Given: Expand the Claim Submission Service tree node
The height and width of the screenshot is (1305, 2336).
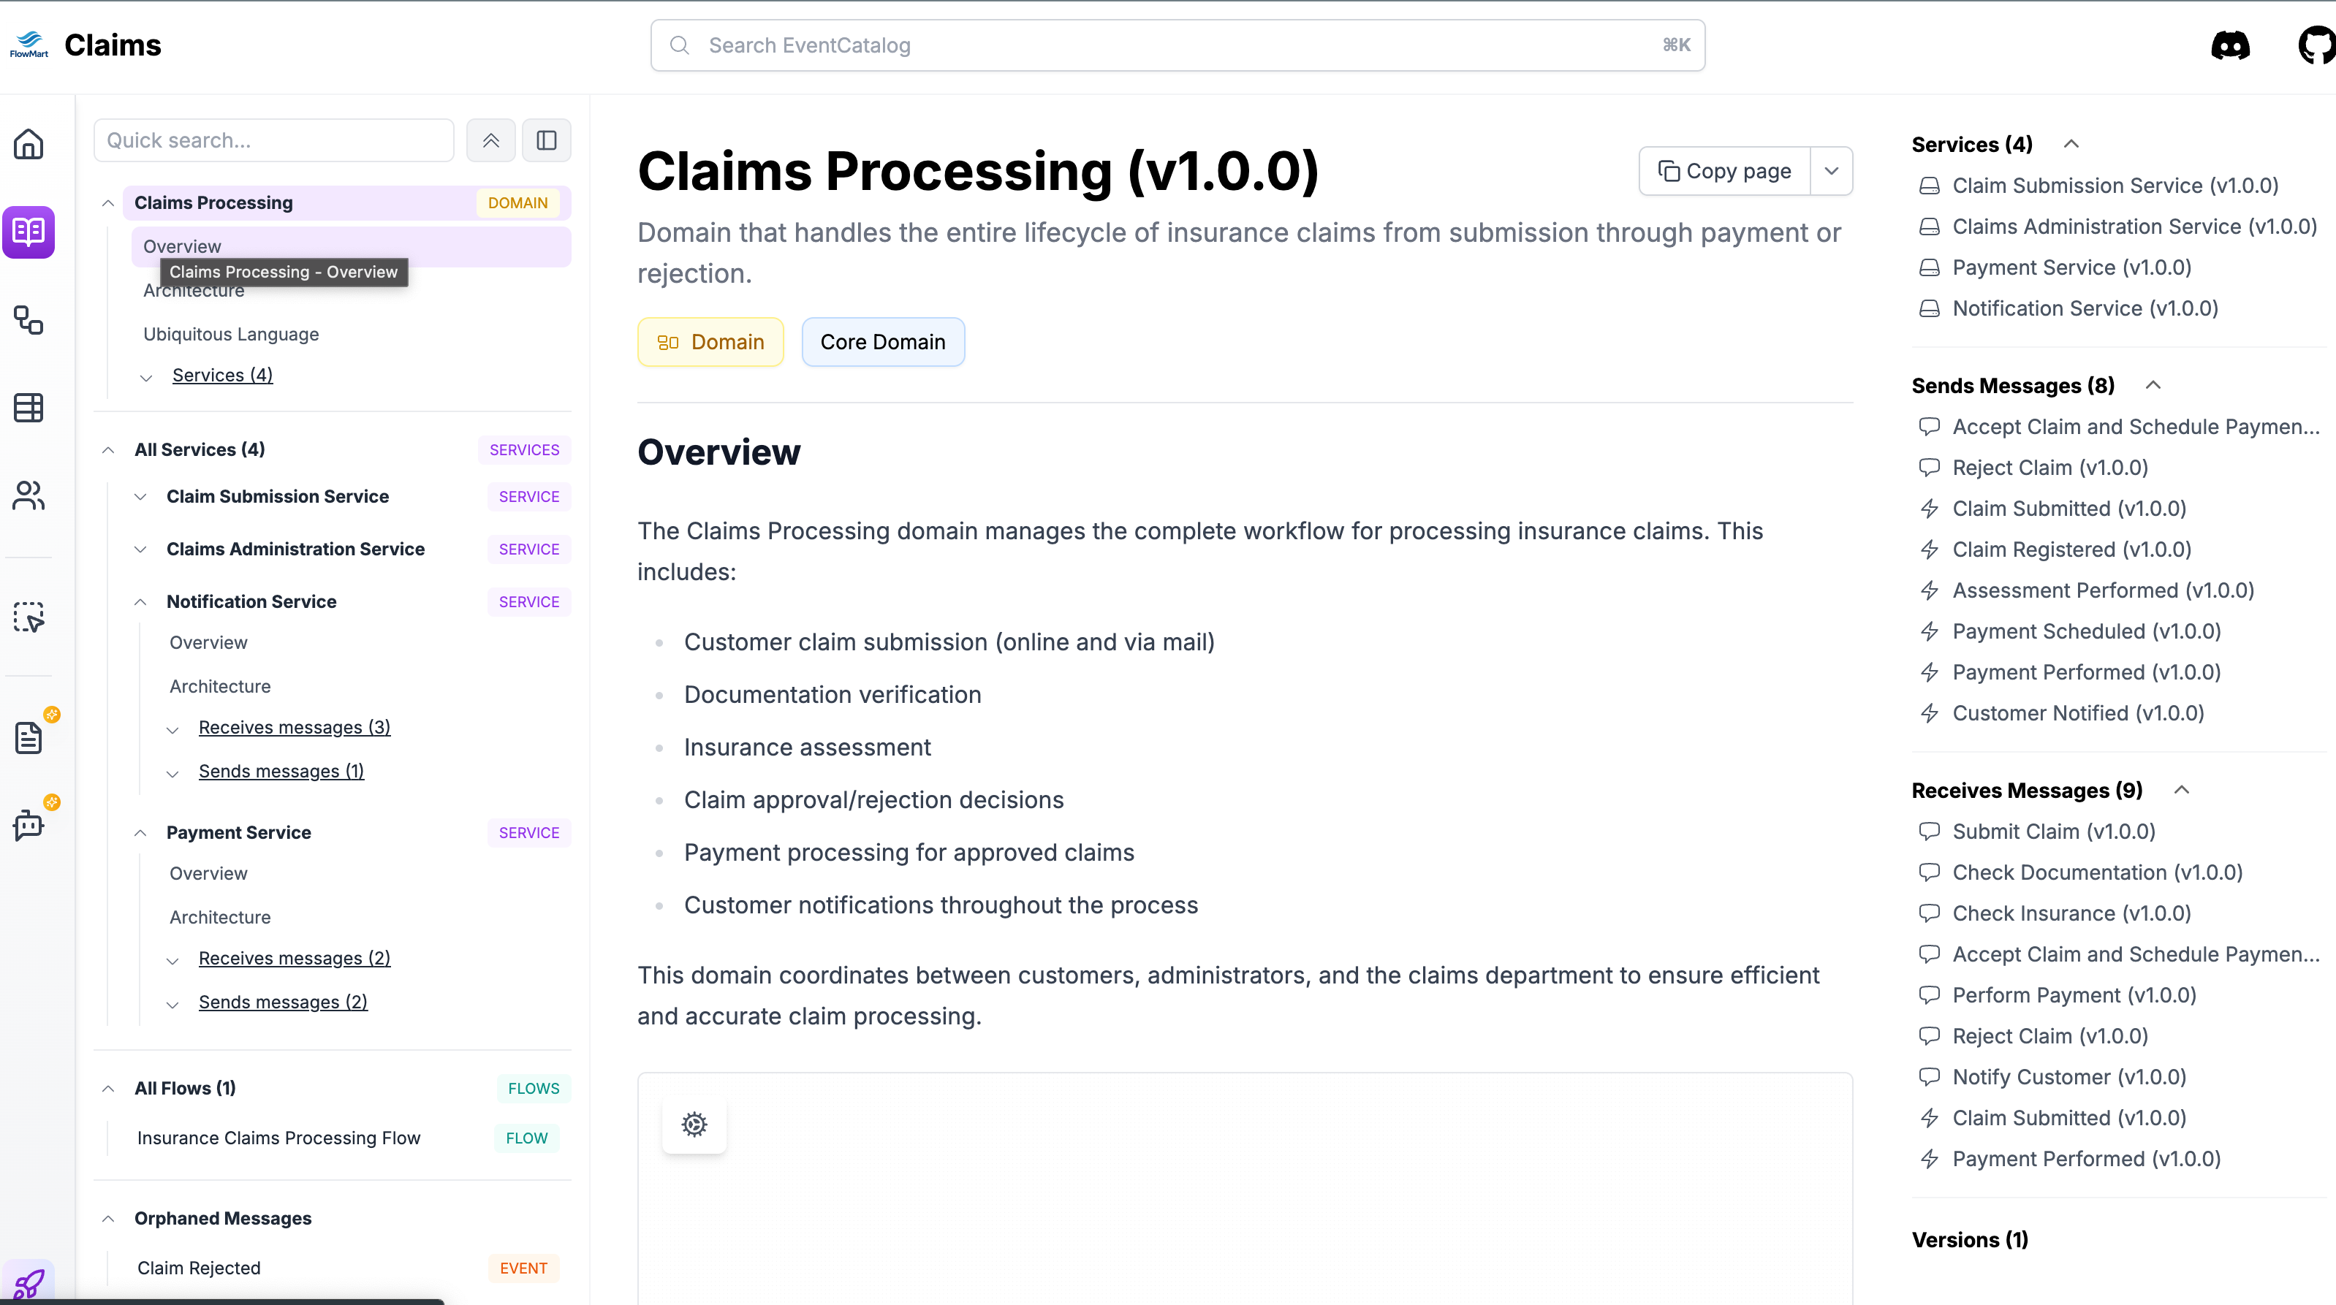Looking at the screenshot, I should (x=140, y=497).
